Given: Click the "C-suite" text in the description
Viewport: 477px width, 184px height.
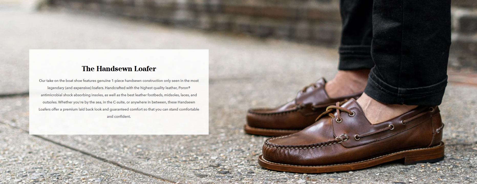Looking at the screenshot, I should (119, 102).
